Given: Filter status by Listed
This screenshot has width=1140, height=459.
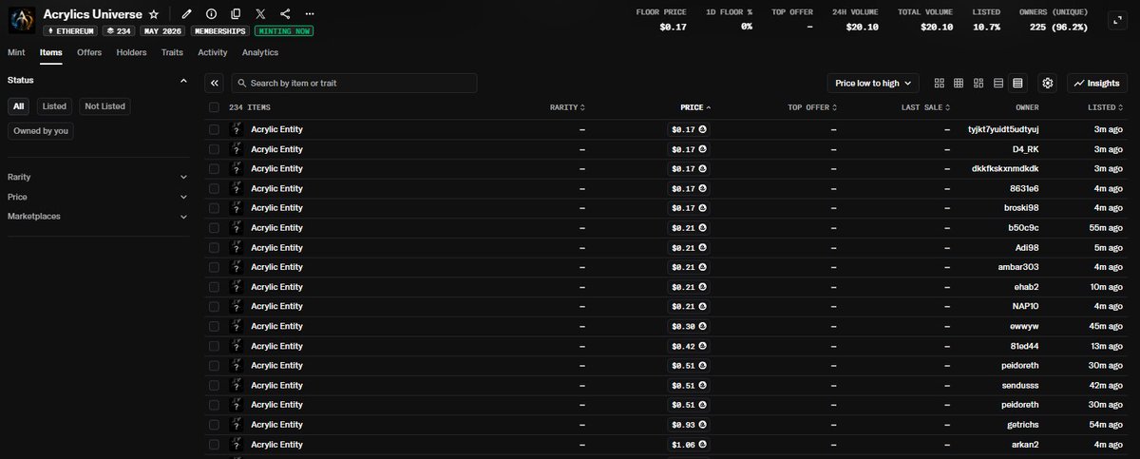Looking at the screenshot, I should click(54, 106).
